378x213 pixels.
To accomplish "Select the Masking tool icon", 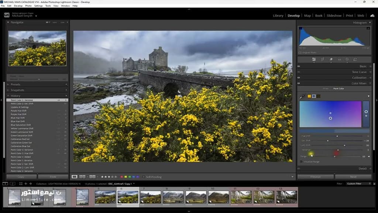I will tap(347, 60).
